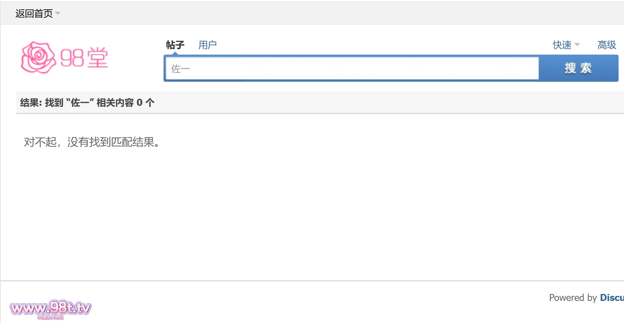Viewport: 624px width, 323px height.
Task: Open the www.98t.tv footer logo
Action: [x=50, y=308]
